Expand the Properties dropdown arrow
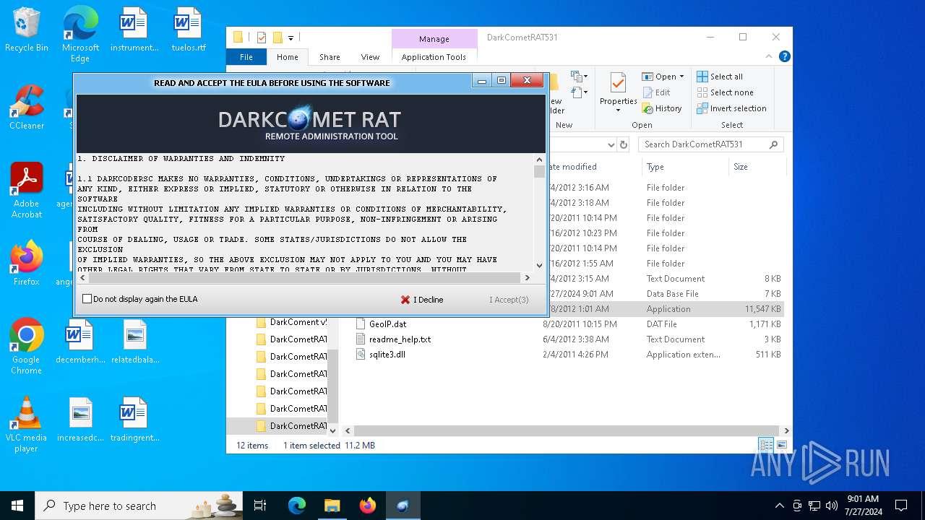 point(618,110)
